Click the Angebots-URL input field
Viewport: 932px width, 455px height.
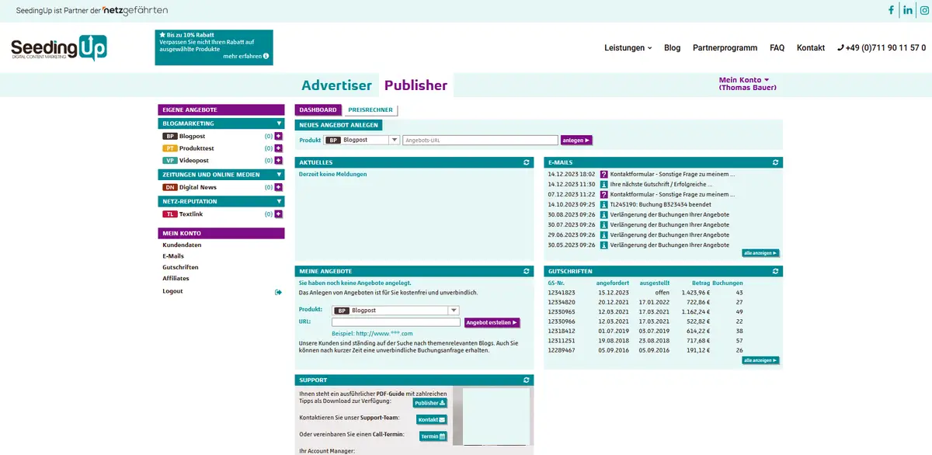click(x=480, y=141)
